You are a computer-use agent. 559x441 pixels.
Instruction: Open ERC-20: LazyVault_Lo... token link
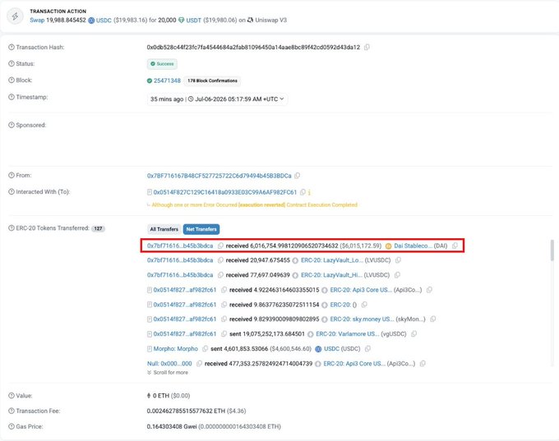click(x=332, y=260)
